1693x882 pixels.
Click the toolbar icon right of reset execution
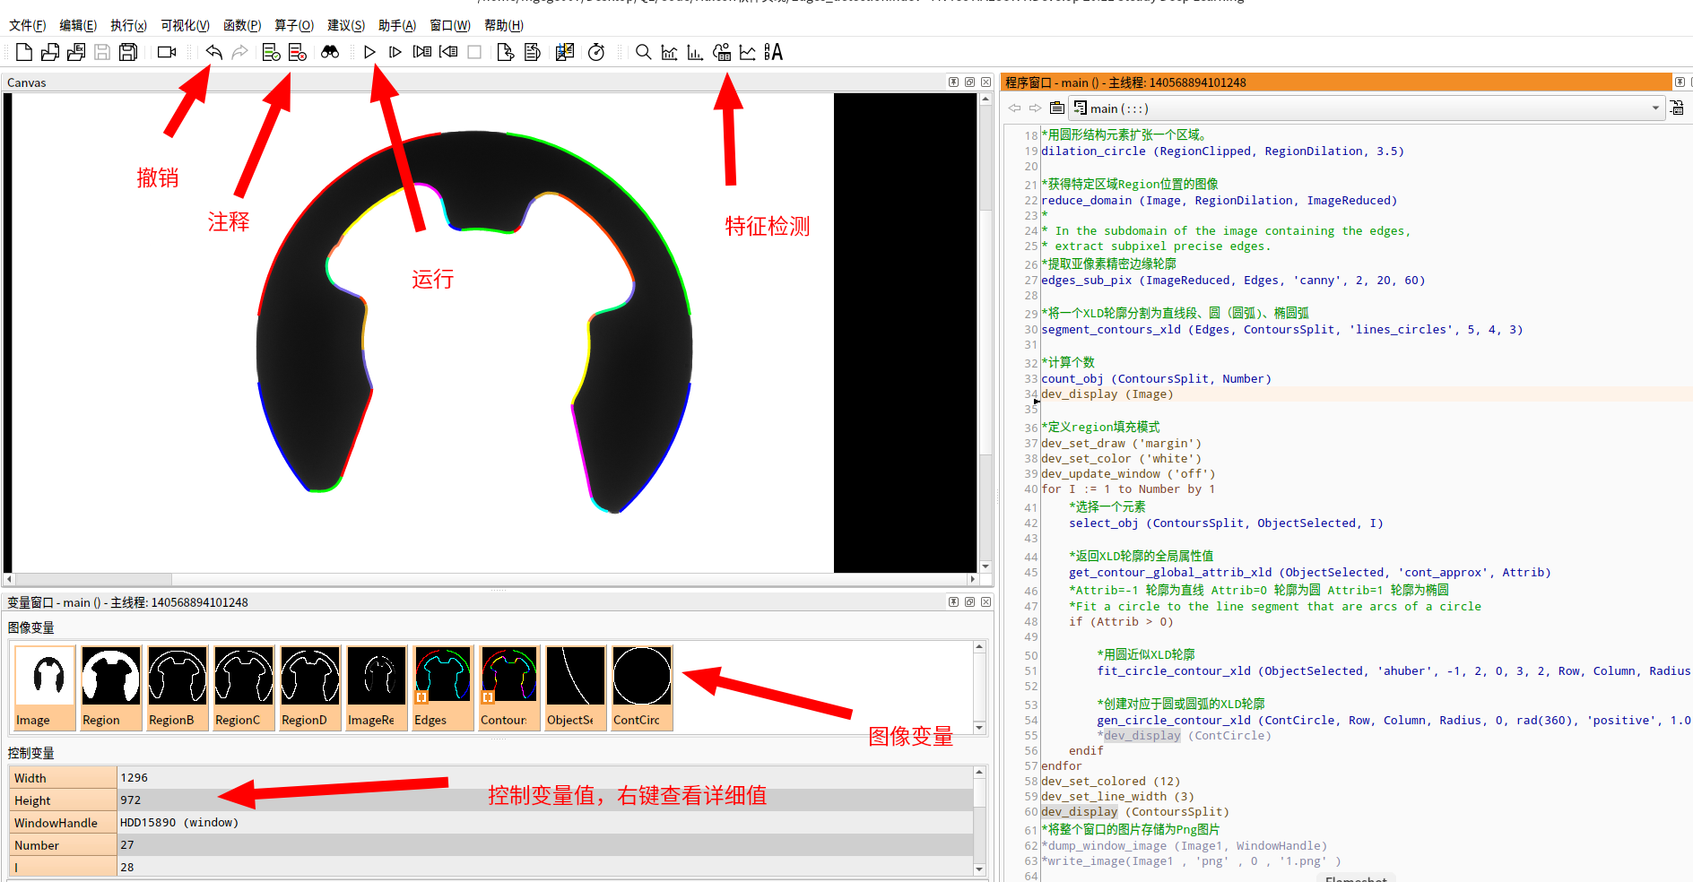[x=533, y=52]
